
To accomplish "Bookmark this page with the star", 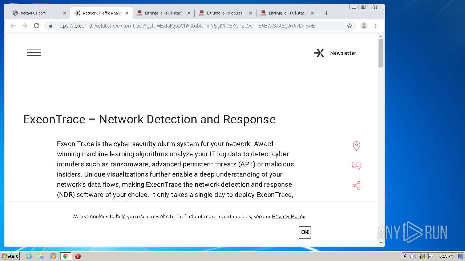I will point(349,26).
